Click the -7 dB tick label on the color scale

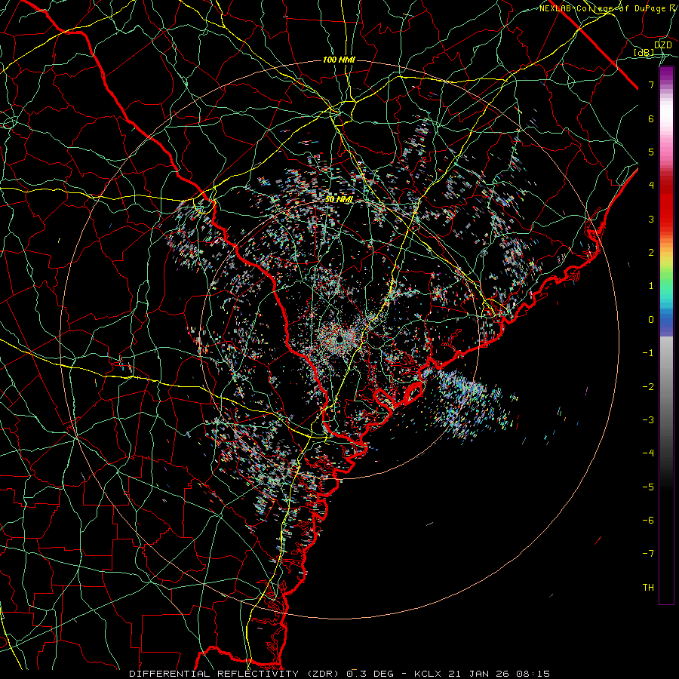(x=648, y=554)
